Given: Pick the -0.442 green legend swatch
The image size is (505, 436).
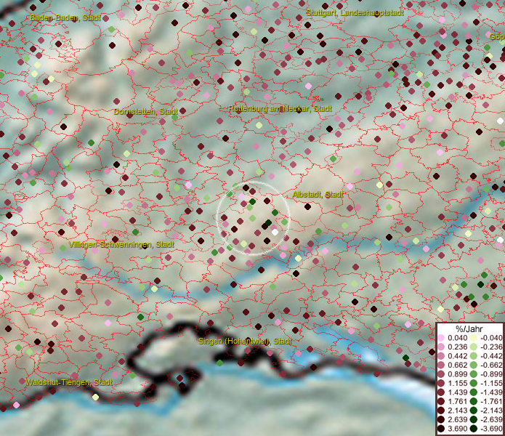Looking at the screenshot, I should (x=474, y=356).
